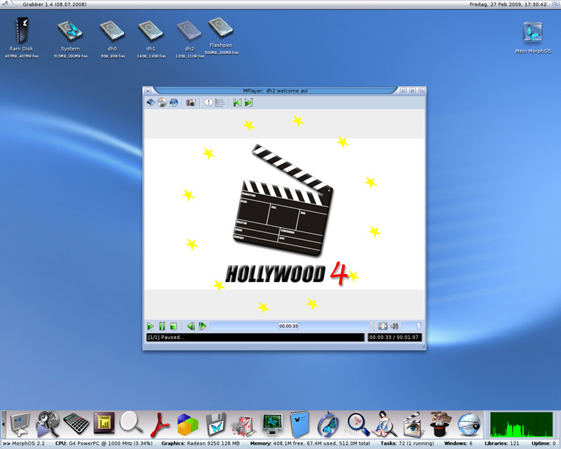Open the colored cubes dock icon
The width and height of the screenshot is (561, 449).
click(x=187, y=424)
